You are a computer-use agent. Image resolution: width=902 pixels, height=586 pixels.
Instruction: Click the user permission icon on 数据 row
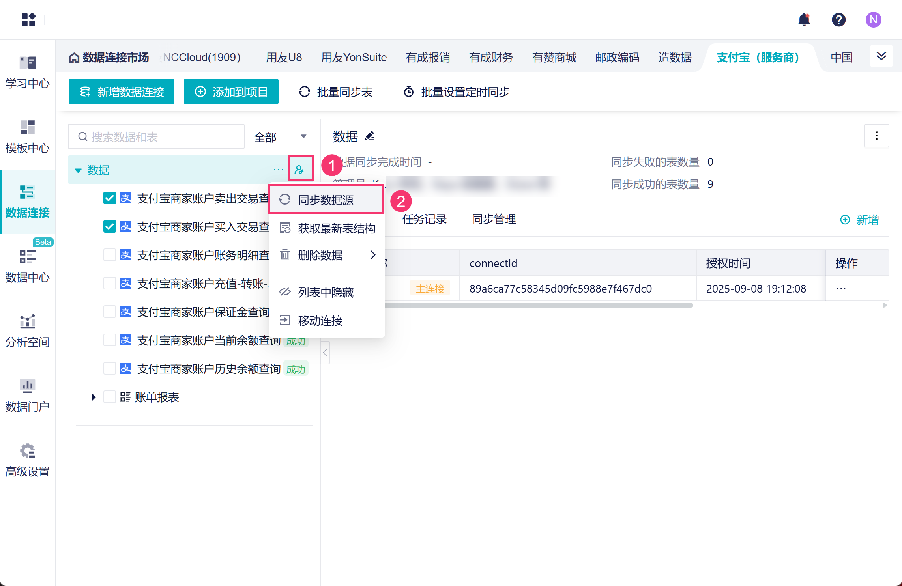(x=300, y=170)
